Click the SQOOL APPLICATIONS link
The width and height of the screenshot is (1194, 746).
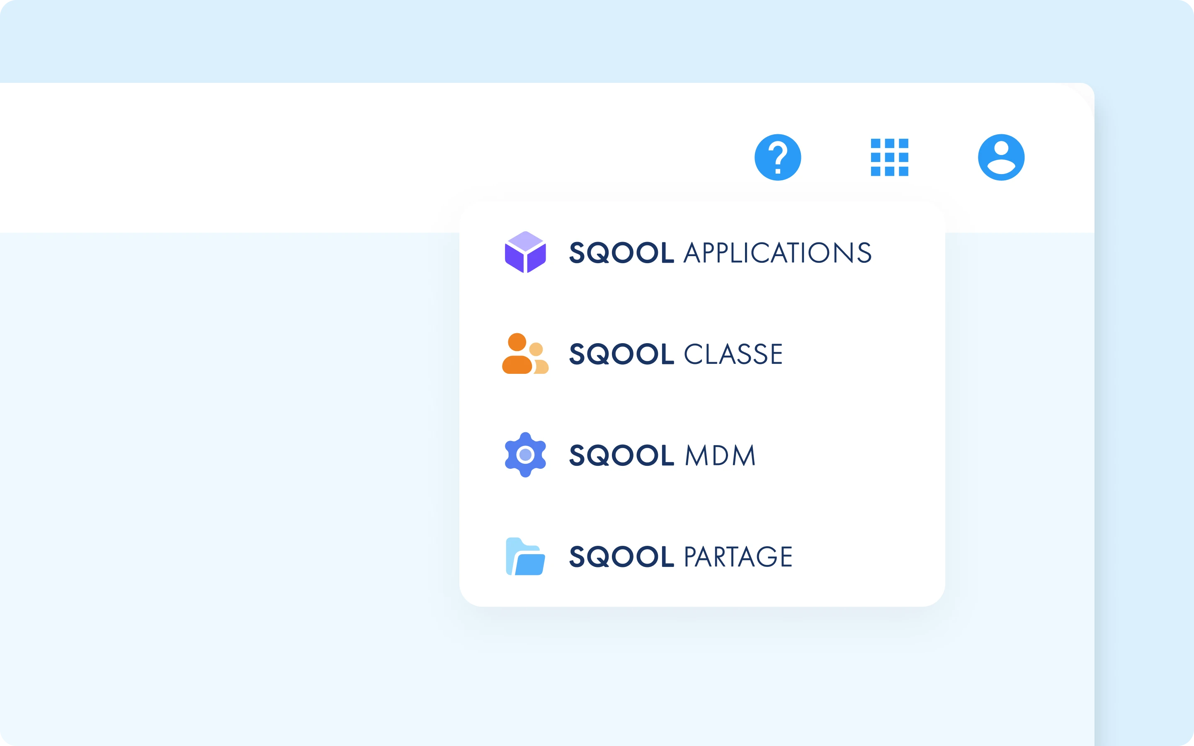pos(719,253)
